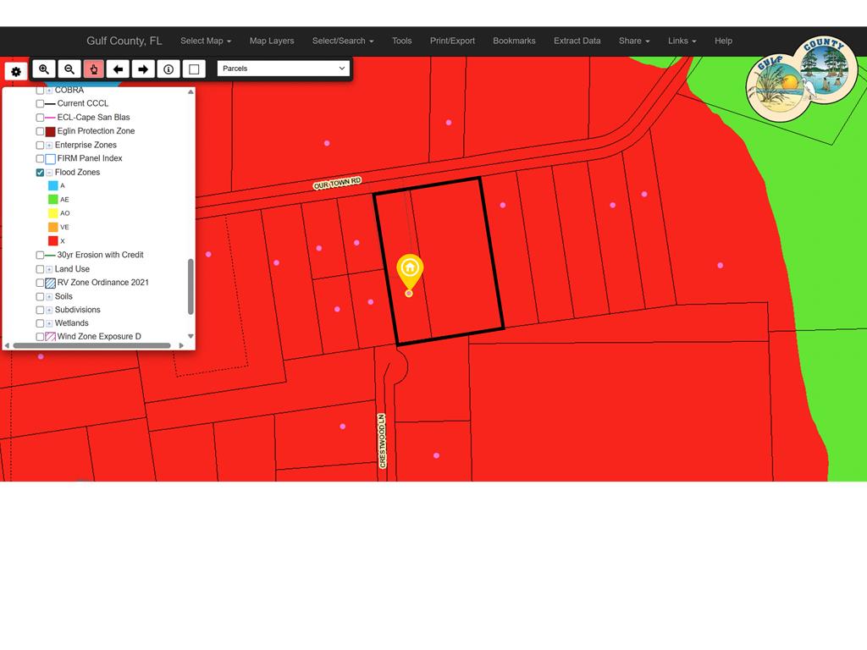Open the Select Map menu
The height and width of the screenshot is (650, 867).
[205, 41]
